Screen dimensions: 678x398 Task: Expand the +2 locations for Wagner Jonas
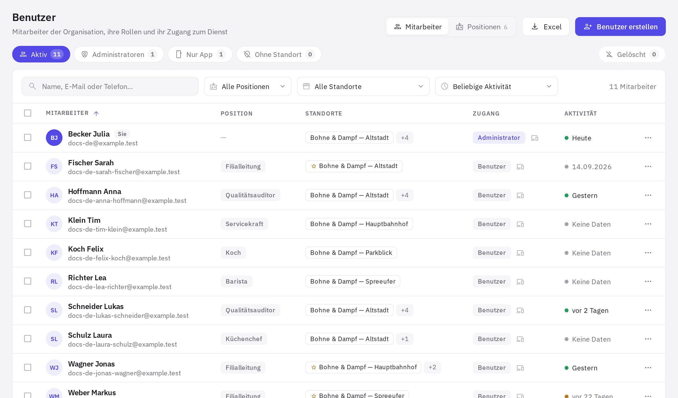(432, 367)
